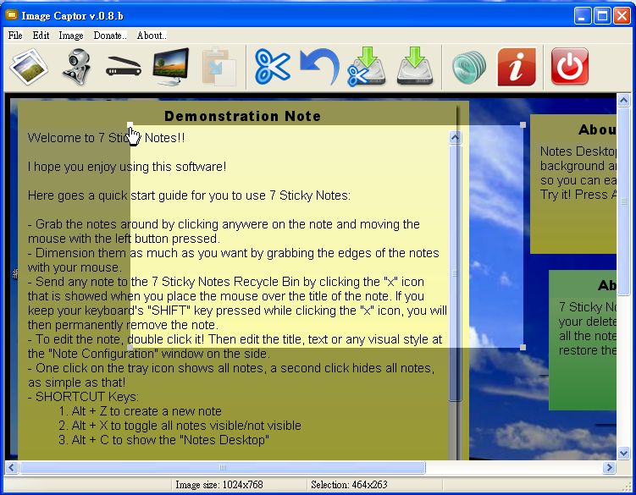Undo last action with blue arrow
636x495 pixels.
(x=320, y=67)
